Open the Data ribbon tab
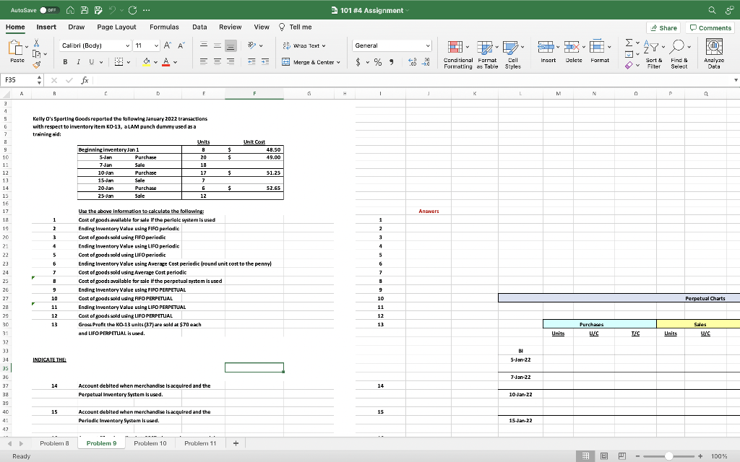 pos(199,27)
